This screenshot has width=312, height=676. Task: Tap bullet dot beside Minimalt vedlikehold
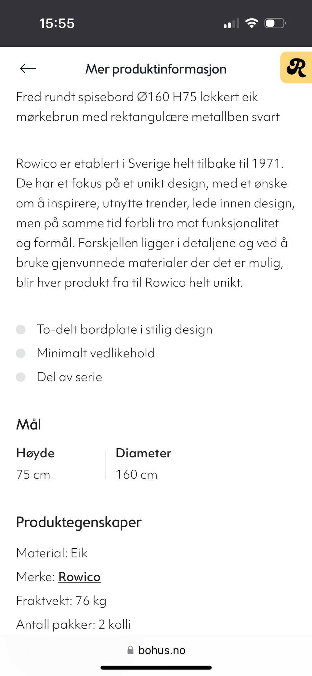coord(21,353)
